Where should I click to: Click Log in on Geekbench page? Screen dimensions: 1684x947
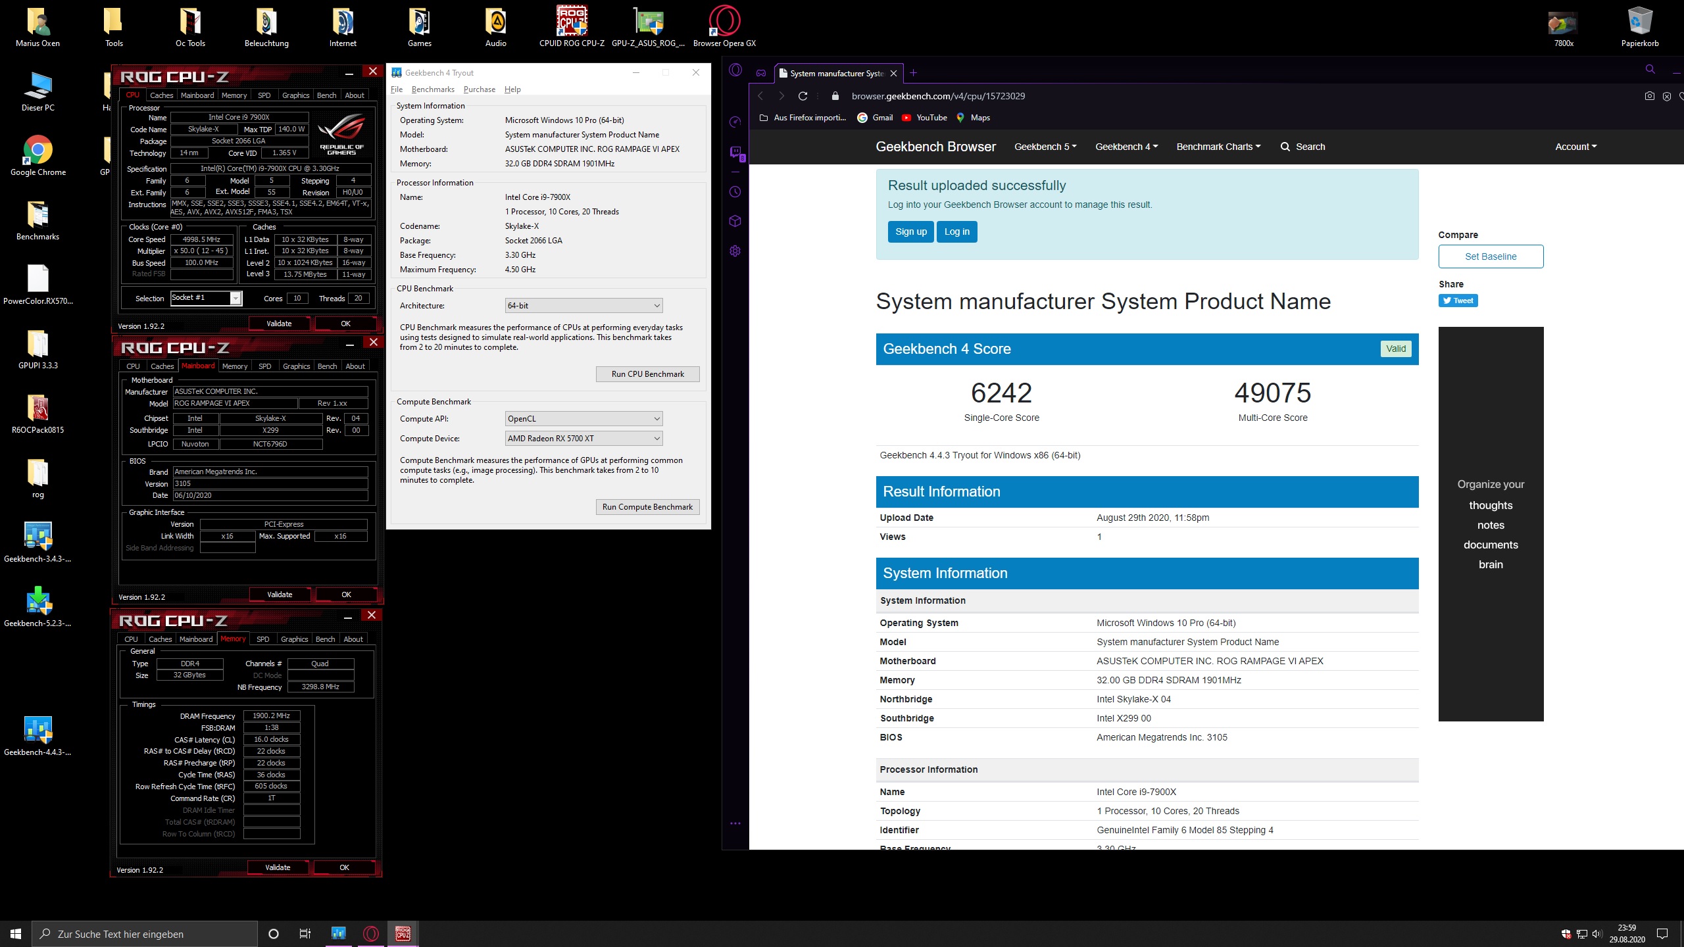(x=956, y=231)
